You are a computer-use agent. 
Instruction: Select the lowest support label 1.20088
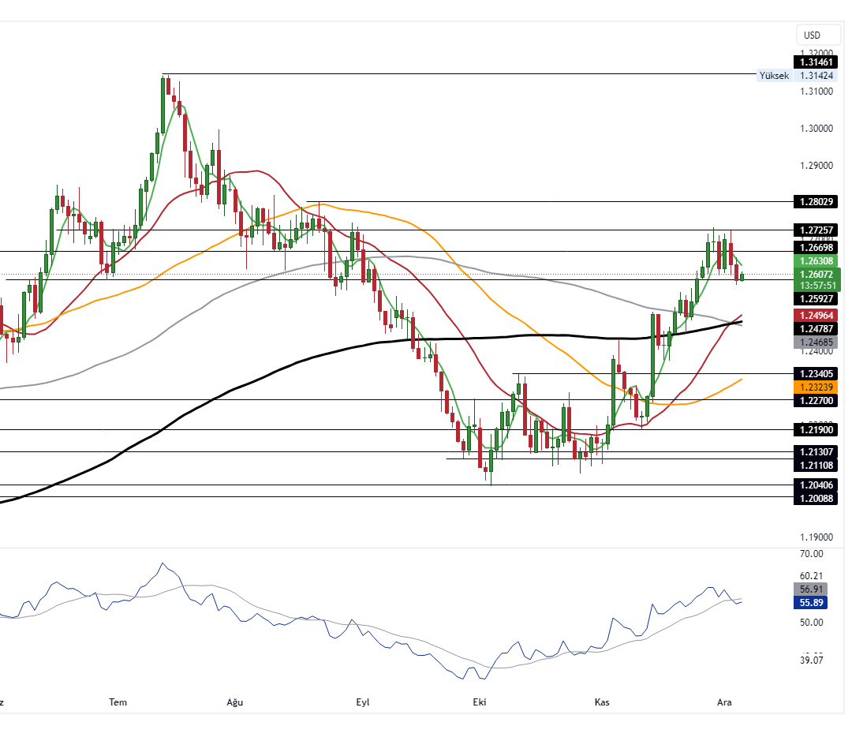pyautogui.click(x=815, y=499)
